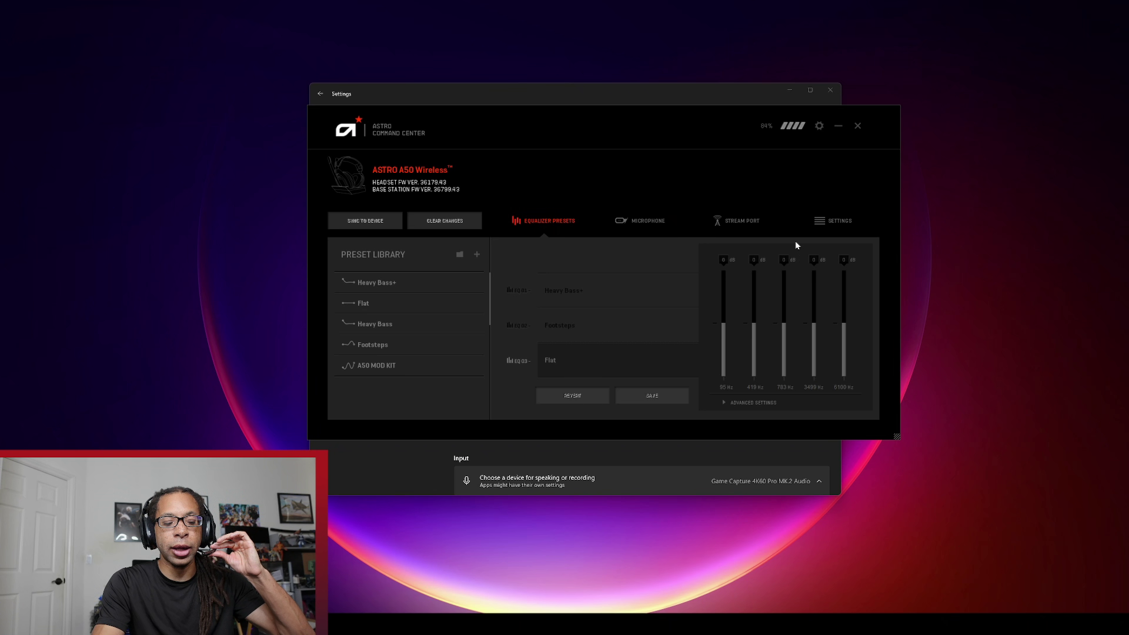Collapse input device chooser chevron
Screen dimensions: 1129x635
[x=819, y=481]
